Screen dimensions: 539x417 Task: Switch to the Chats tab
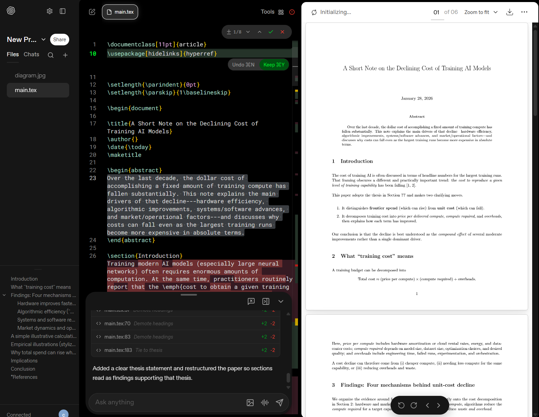31,55
